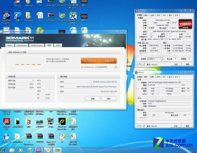This screenshot has height=153, width=197.
Task: Open 关于 tab in CPU-Z mainboard window
Action: (177, 77)
